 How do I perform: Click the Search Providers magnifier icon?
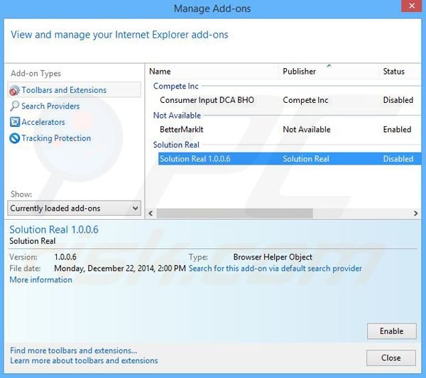(x=14, y=106)
